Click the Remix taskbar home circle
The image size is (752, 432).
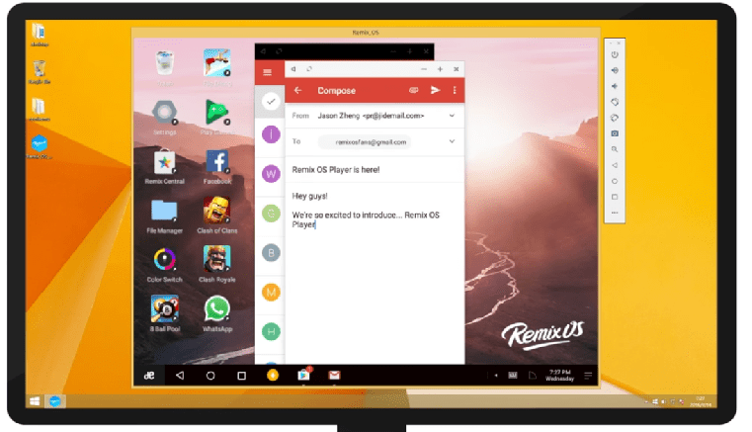click(210, 376)
